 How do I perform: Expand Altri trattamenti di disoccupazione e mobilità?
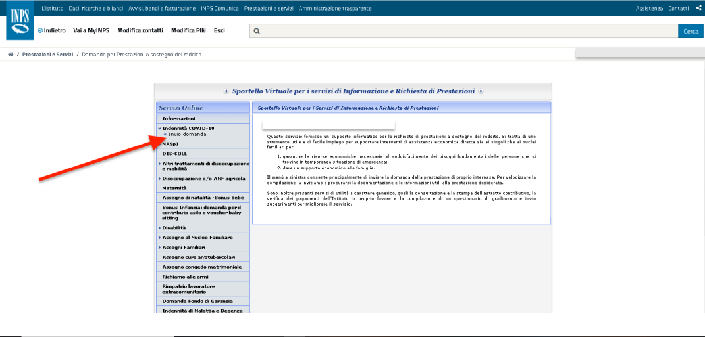click(203, 166)
